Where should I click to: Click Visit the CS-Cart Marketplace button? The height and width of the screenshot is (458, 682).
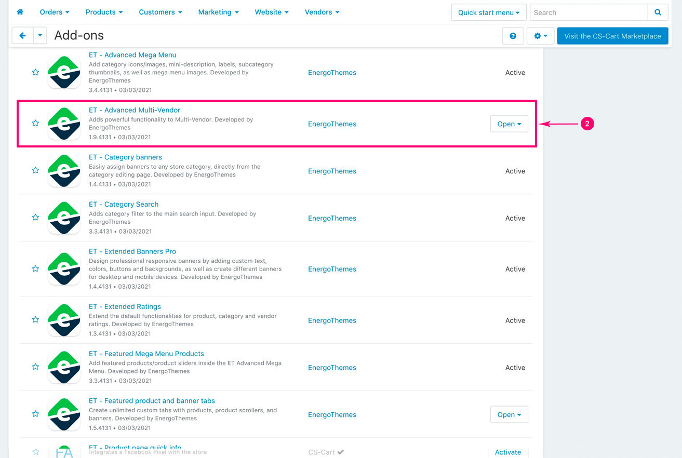612,36
